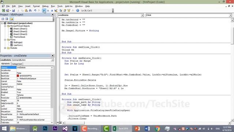Screen dimensions: 234x132
Task: Open the Add-Ins menu
Action: [x=69, y=6]
